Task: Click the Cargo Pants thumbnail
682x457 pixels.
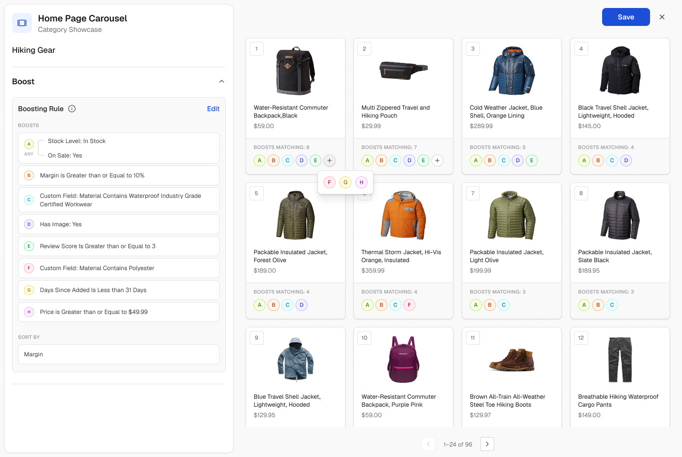Action: 620,360
